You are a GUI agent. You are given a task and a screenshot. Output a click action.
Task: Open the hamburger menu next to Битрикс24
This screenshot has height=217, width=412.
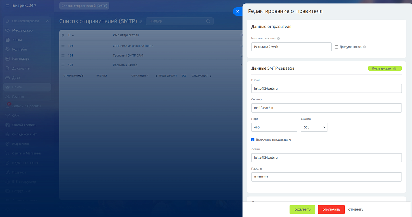tap(7, 6)
